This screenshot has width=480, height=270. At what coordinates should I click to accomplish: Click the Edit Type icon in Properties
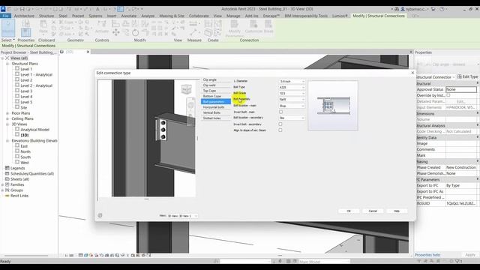(x=460, y=76)
